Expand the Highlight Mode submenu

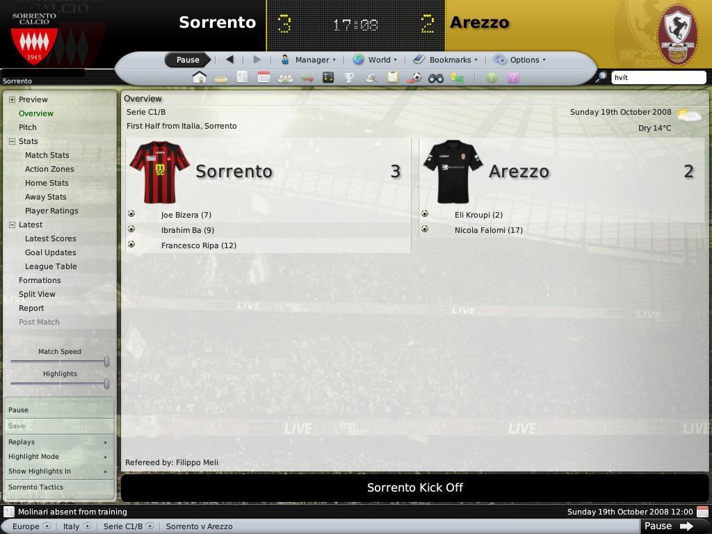click(x=58, y=456)
